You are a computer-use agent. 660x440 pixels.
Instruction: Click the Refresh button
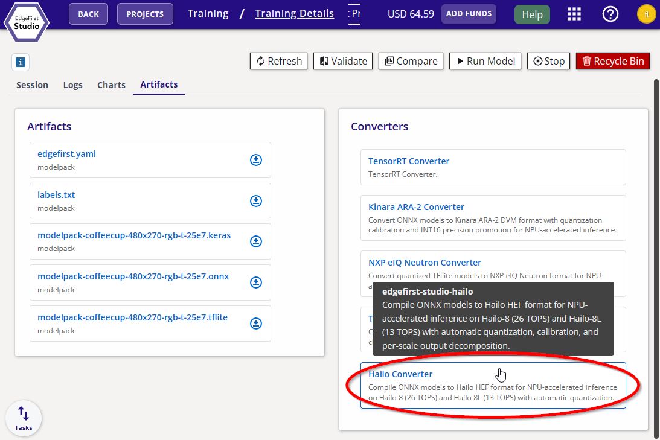(x=278, y=61)
